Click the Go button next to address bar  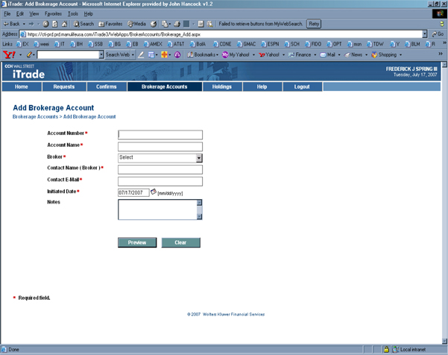coord(438,34)
